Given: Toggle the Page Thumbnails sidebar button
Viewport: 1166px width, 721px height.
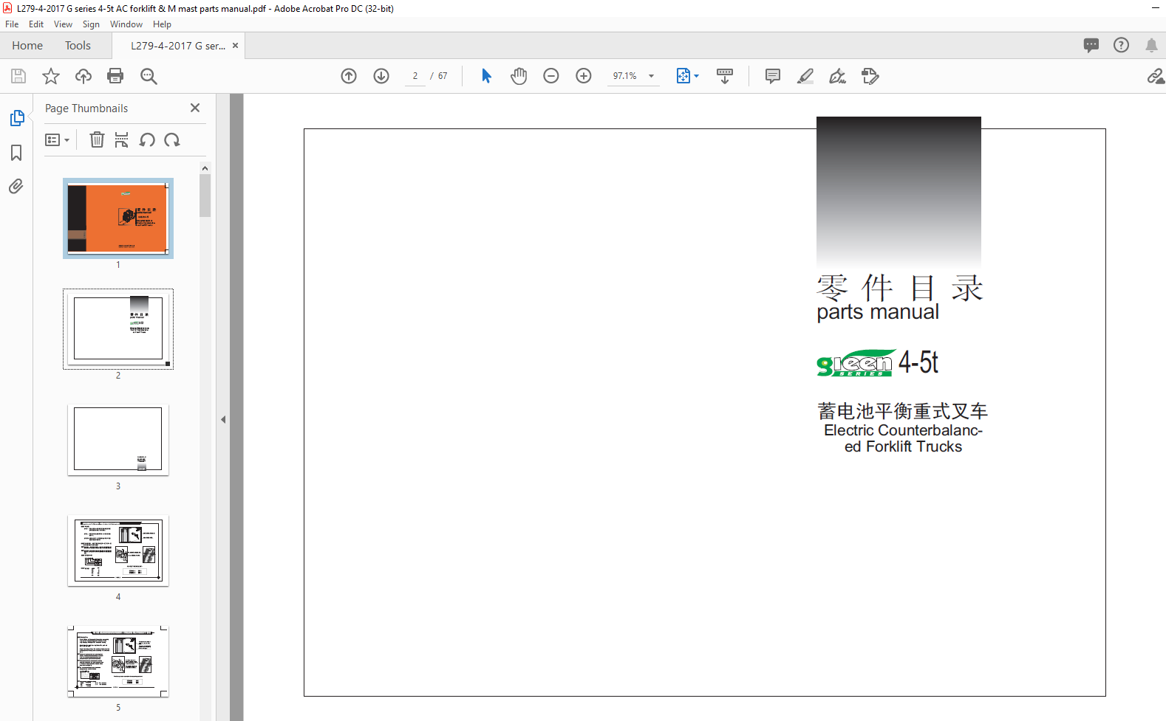Looking at the screenshot, I should (16, 118).
